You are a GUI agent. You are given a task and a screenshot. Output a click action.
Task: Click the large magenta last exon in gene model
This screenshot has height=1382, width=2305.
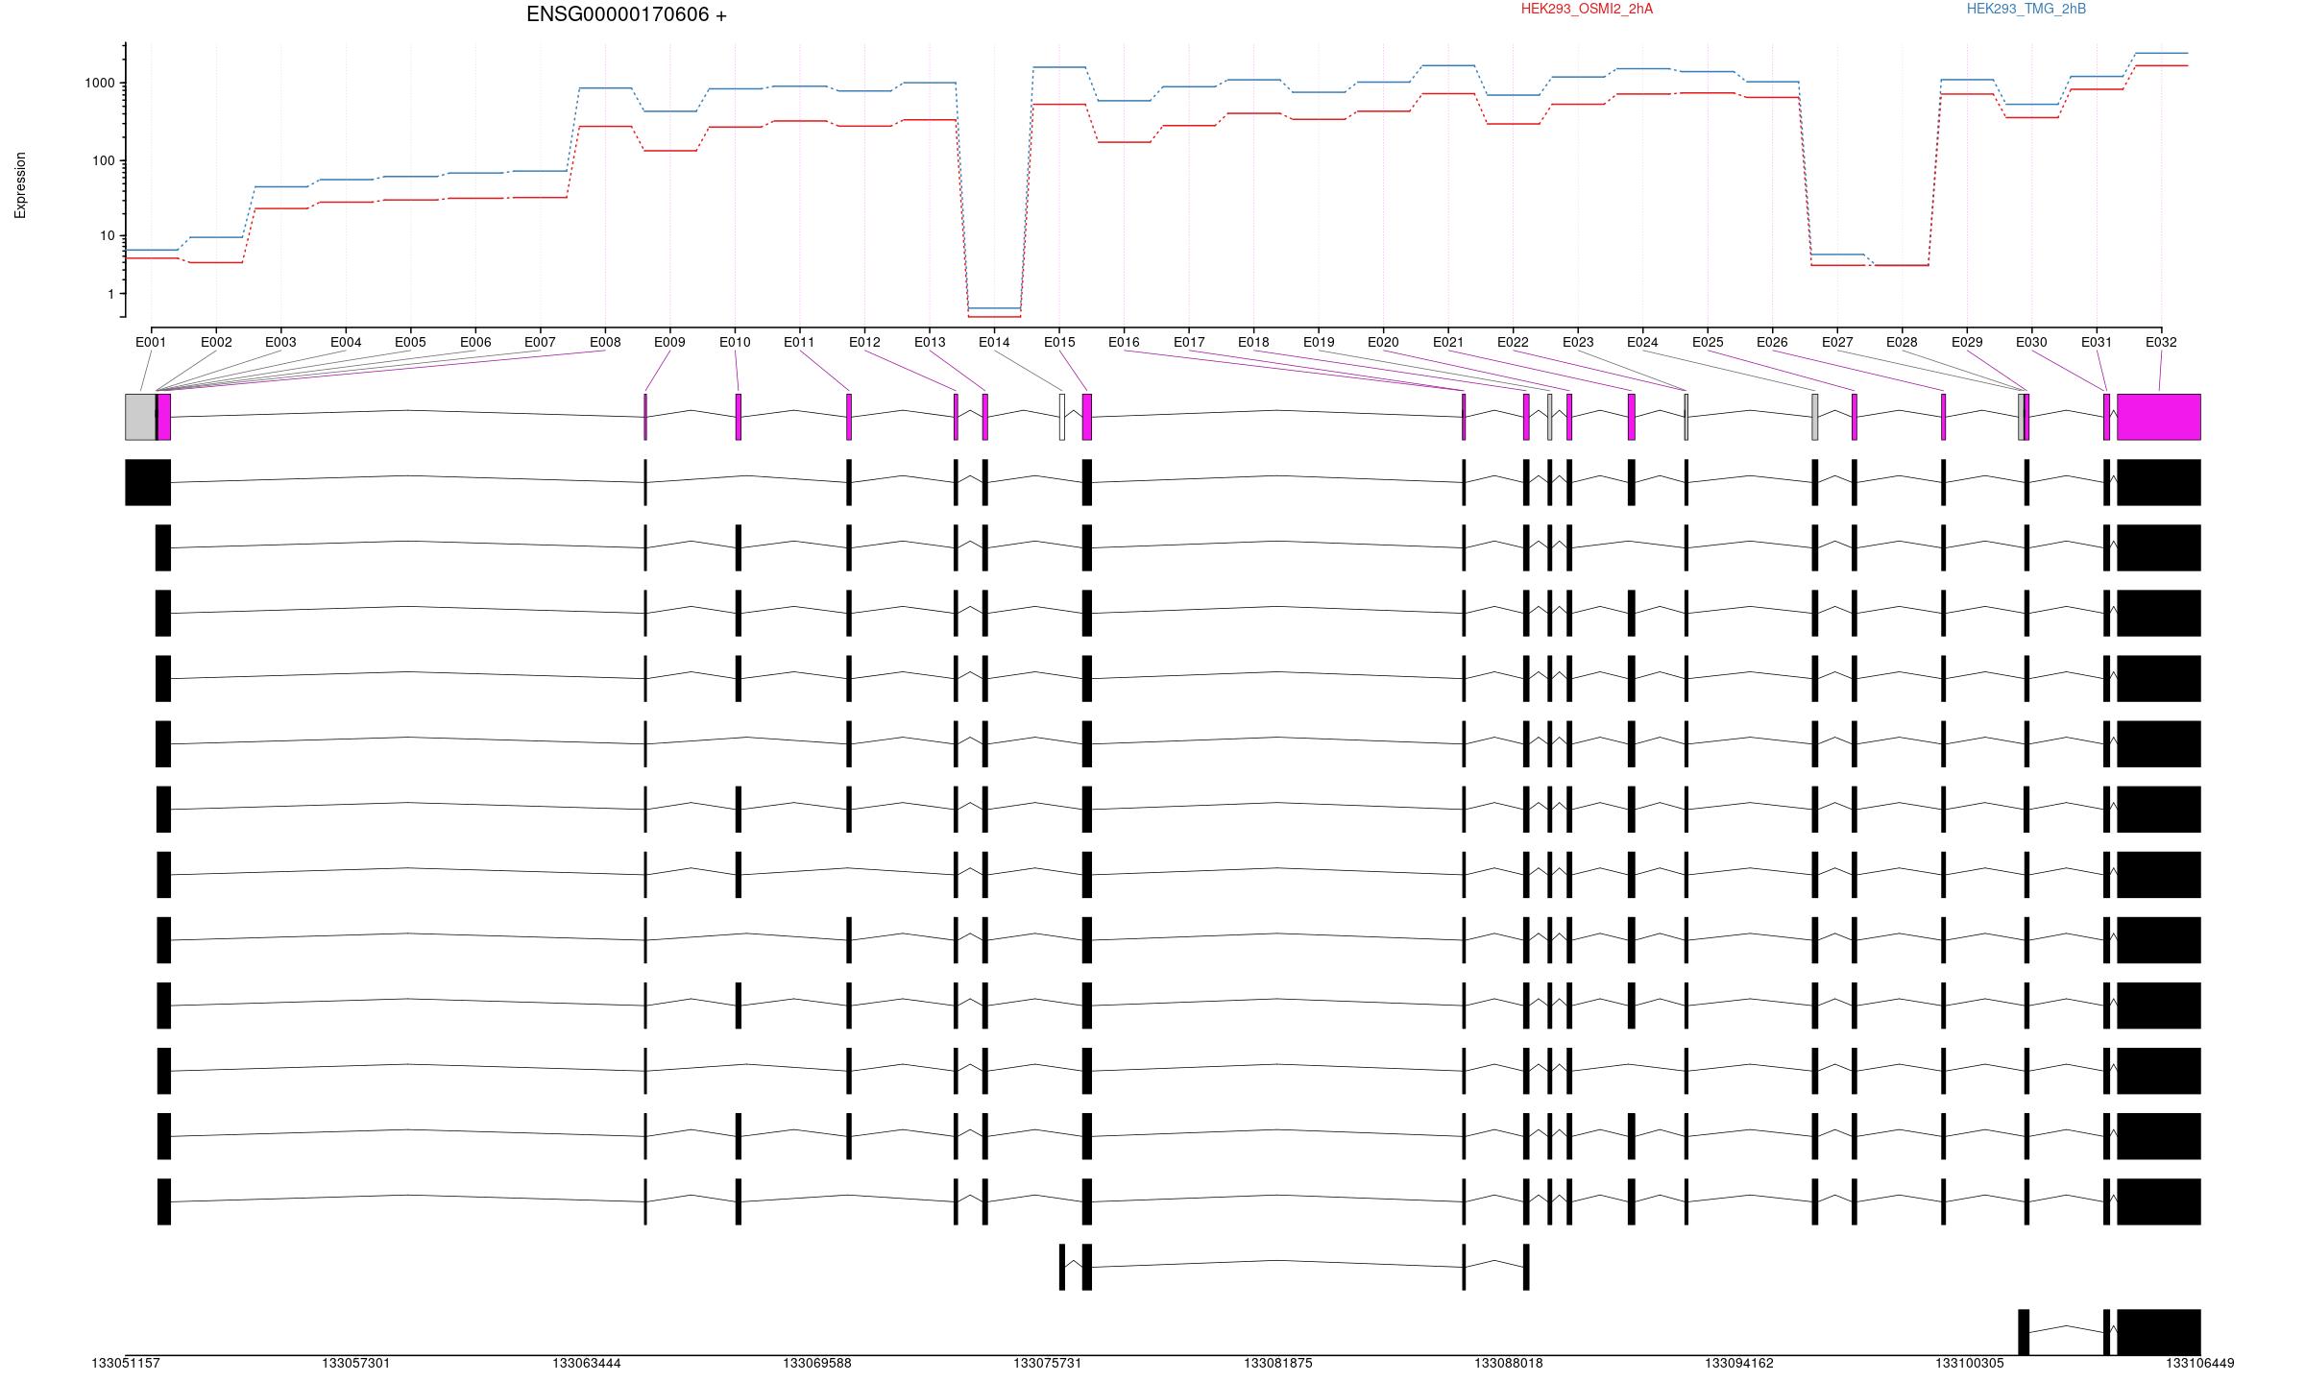[x=2159, y=417]
